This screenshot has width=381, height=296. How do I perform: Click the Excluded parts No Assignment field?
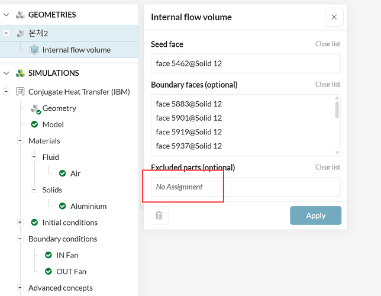[246, 187]
